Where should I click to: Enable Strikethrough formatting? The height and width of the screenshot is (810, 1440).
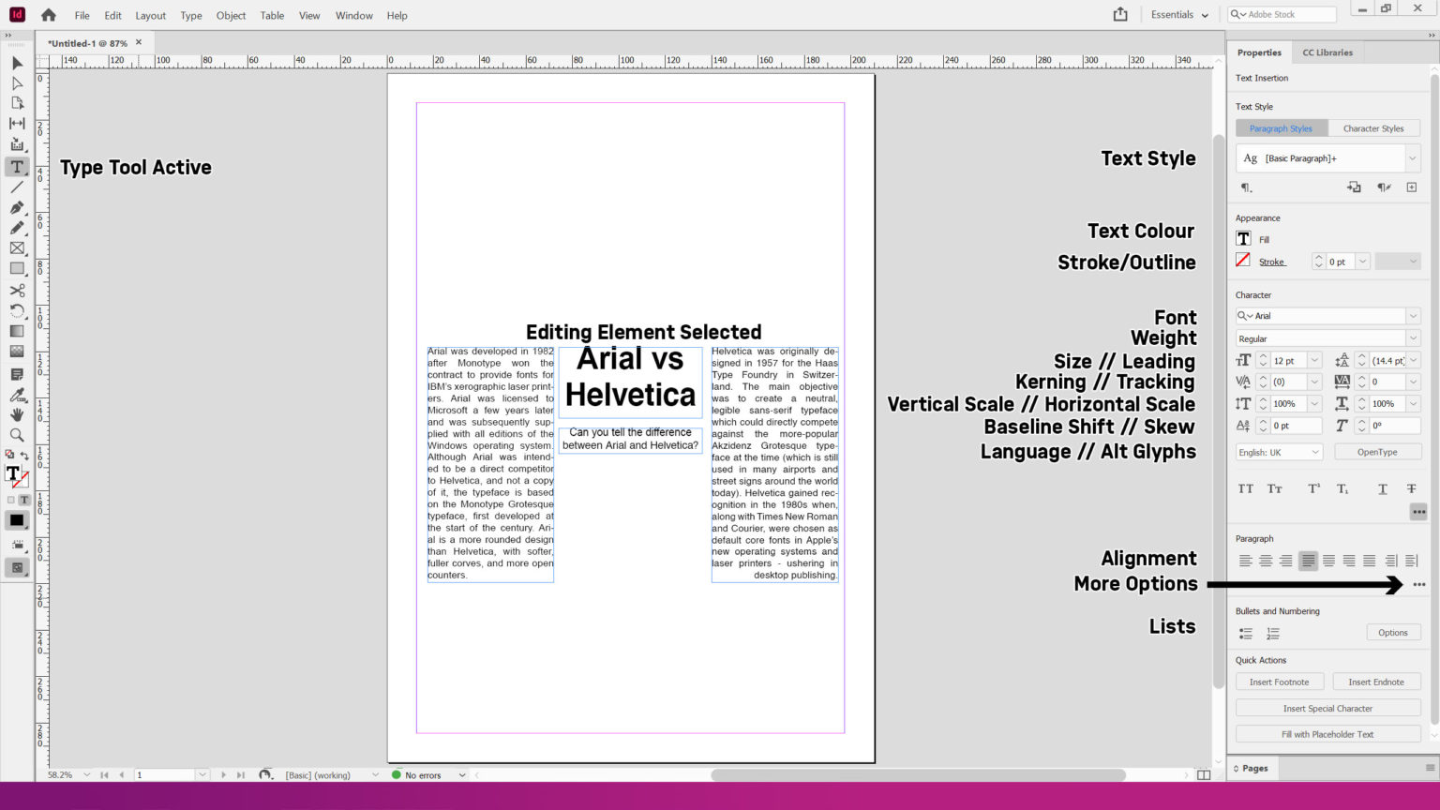[1412, 488]
